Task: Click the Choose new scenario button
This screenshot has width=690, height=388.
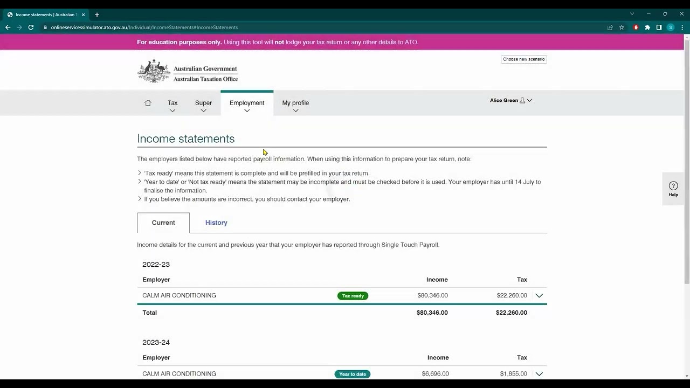Action: [x=524, y=59]
